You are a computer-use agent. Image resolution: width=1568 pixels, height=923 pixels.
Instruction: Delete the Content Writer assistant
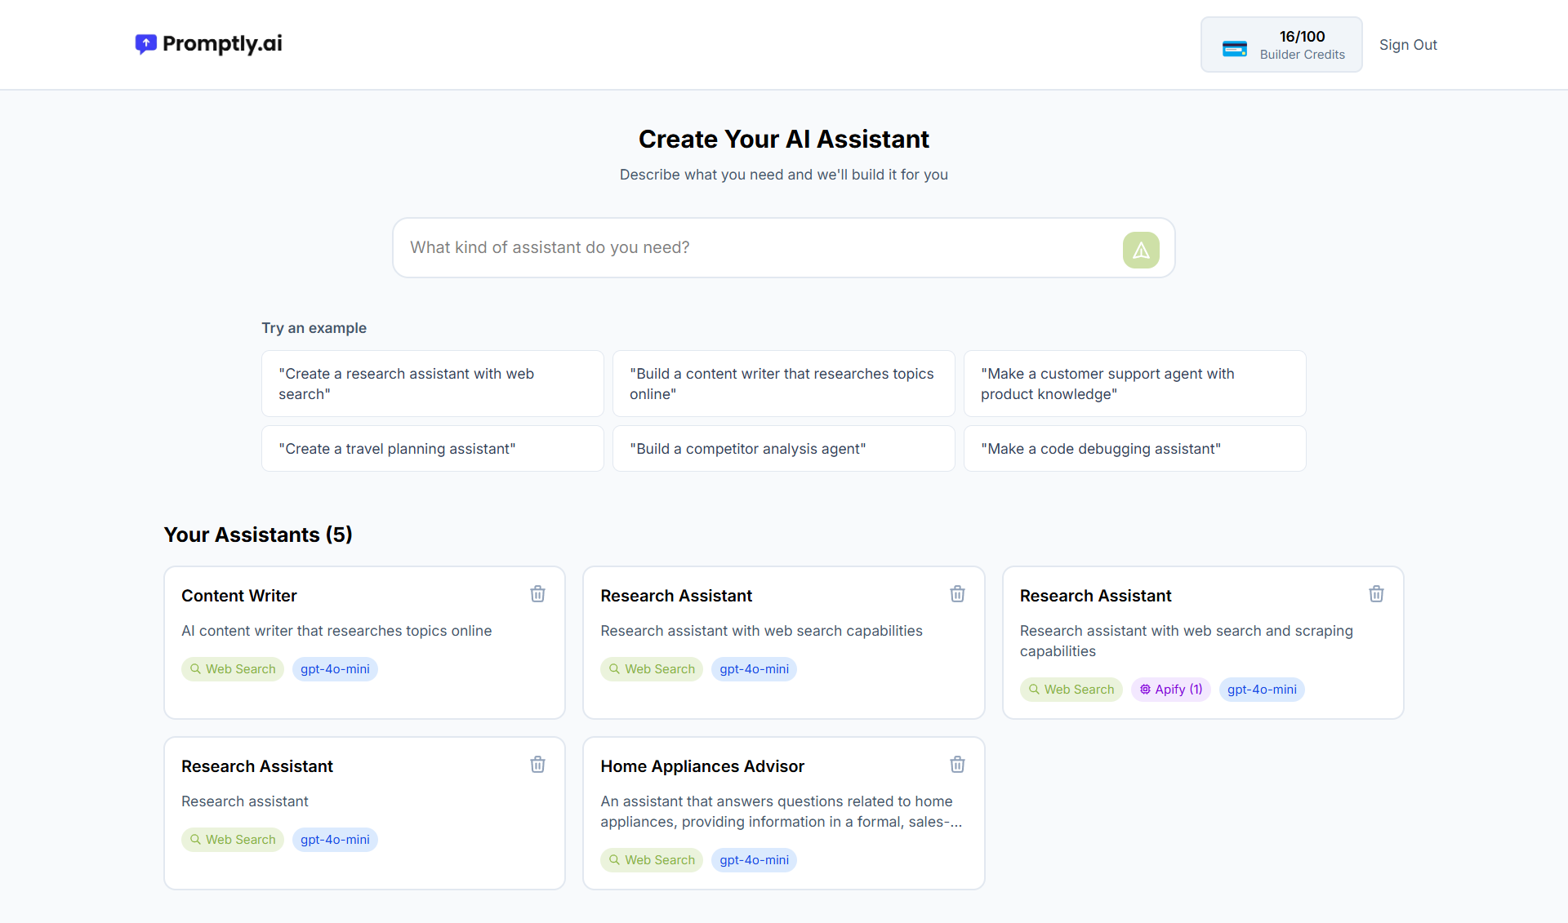pyautogui.click(x=537, y=594)
